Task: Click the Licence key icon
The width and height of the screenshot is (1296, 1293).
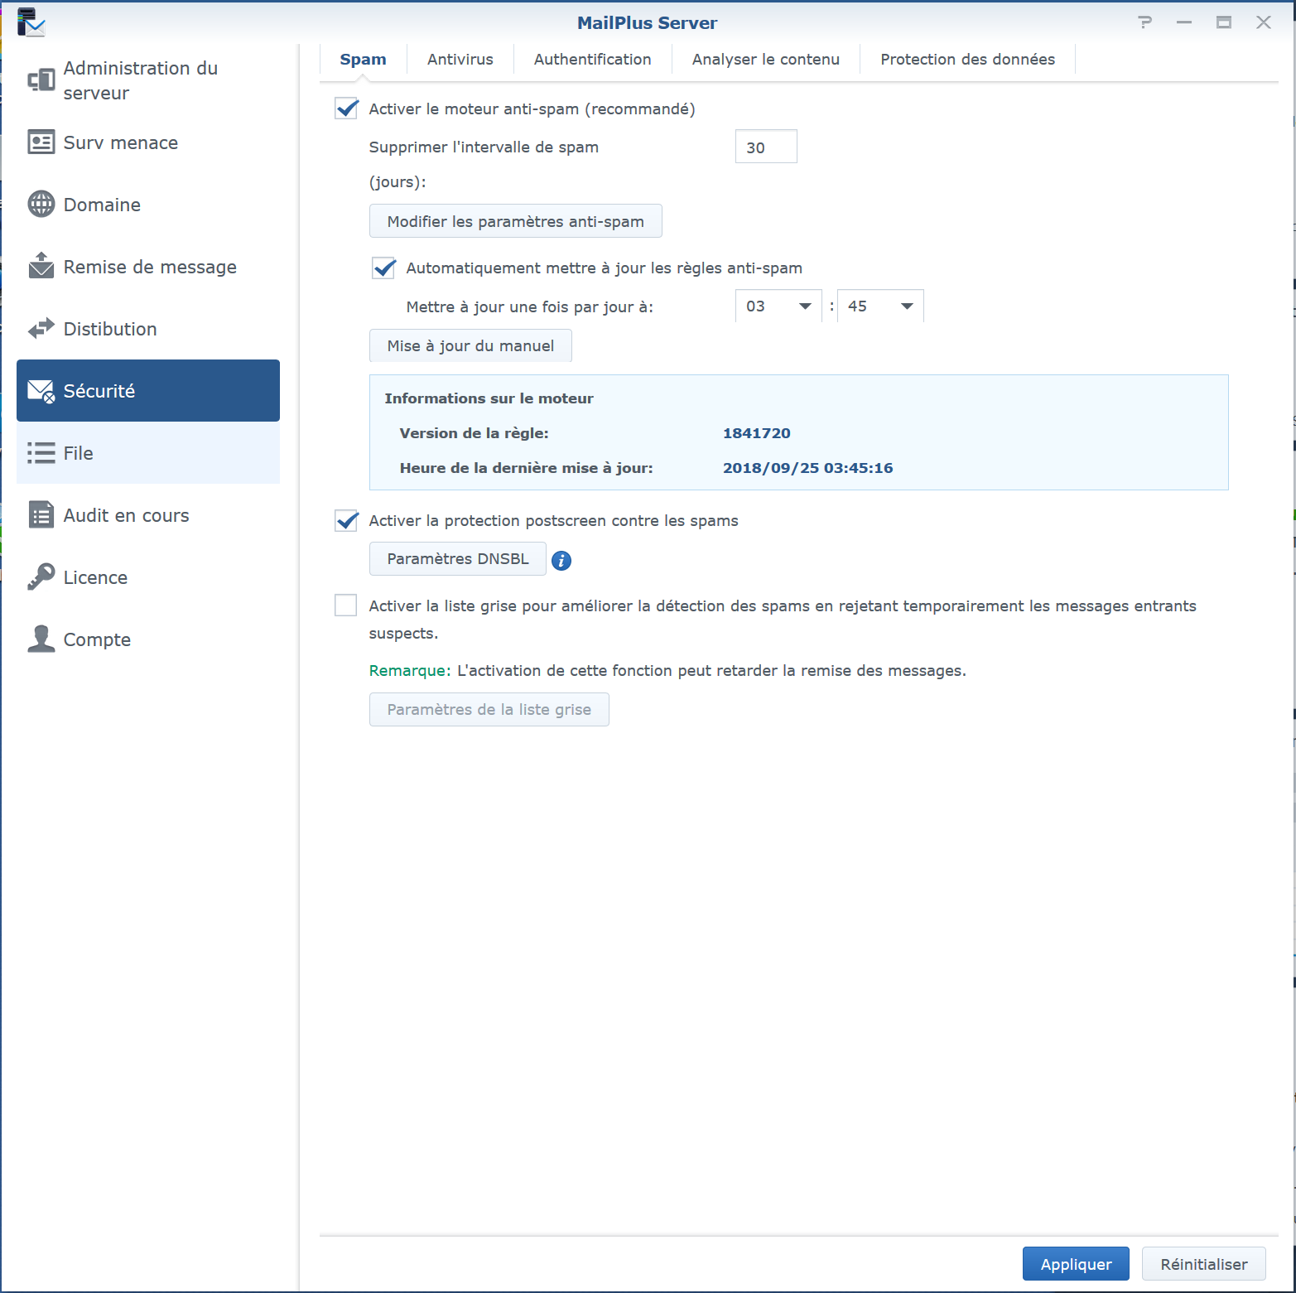Action: (x=41, y=577)
